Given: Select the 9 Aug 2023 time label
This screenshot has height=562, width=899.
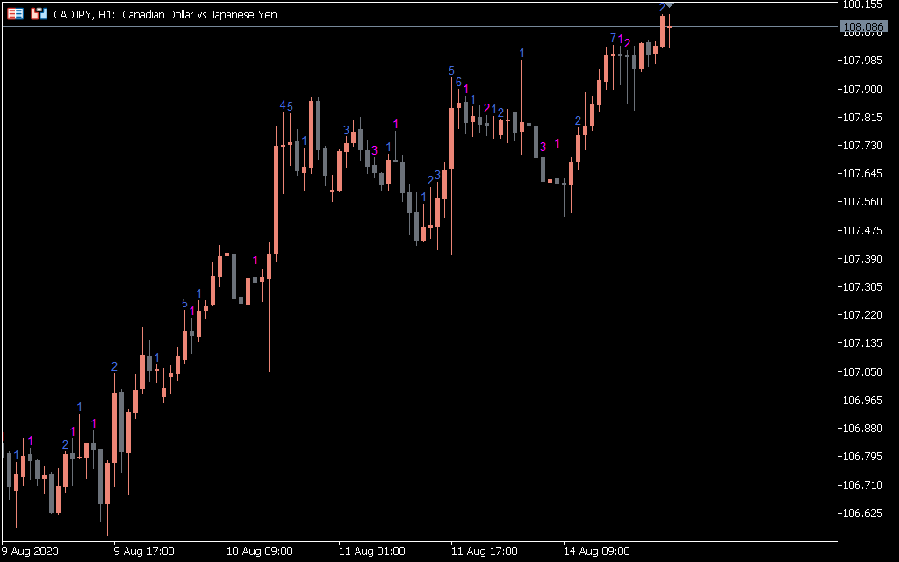Looking at the screenshot, I should pyautogui.click(x=31, y=551).
